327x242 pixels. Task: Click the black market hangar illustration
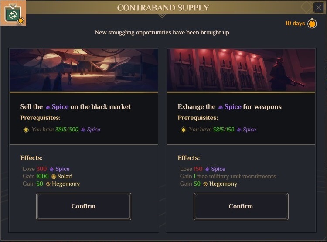tap(84, 70)
